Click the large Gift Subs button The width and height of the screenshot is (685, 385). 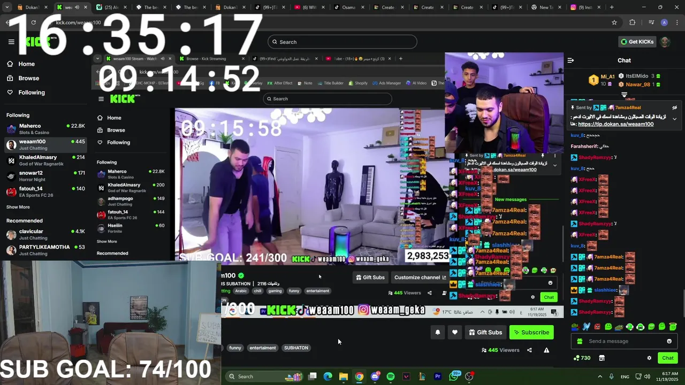tap(485, 332)
